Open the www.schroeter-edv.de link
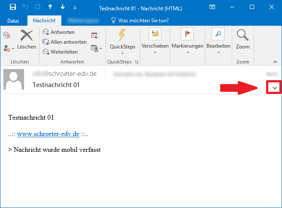The image size is (282, 208). click(48, 134)
